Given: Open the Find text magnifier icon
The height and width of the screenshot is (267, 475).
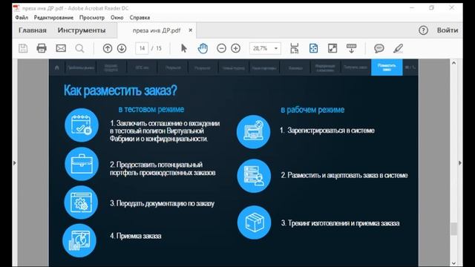Looking at the screenshot, I should coord(79,48).
